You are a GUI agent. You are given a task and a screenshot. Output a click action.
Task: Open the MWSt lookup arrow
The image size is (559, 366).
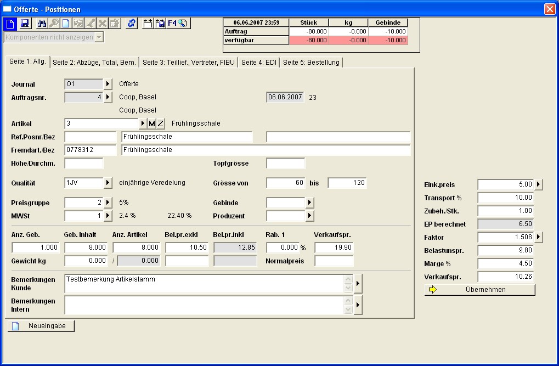click(108, 216)
